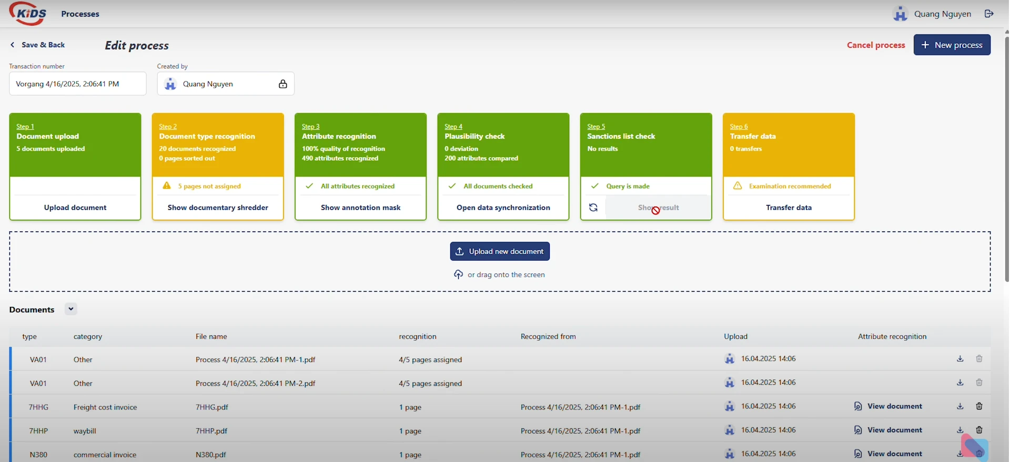Click the Step 6 link
The height and width of the screenshot is (462, 1010).
click(739, 127)
